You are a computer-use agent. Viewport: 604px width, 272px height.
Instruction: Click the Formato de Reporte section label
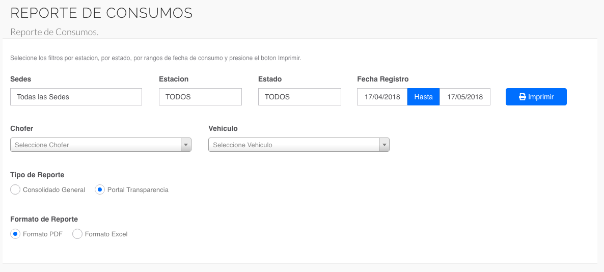tap(44, 219)
